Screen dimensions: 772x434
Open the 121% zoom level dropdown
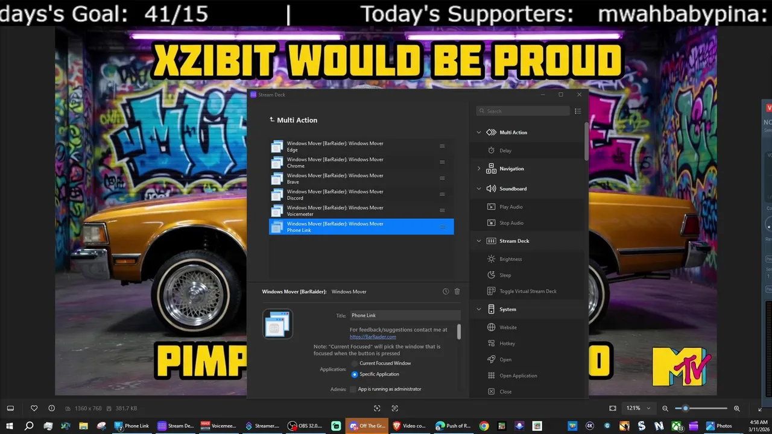click(639, 408)
